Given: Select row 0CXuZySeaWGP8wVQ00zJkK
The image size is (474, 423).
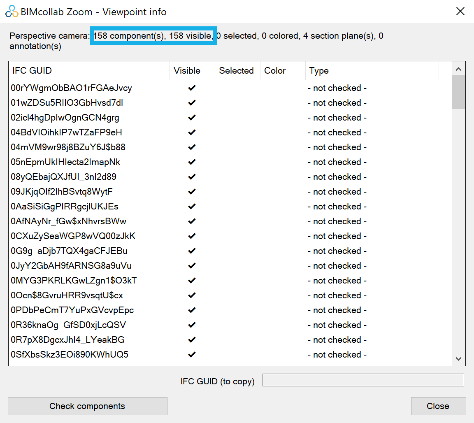Looking at the screenshot, I should (x=230, y=236).
